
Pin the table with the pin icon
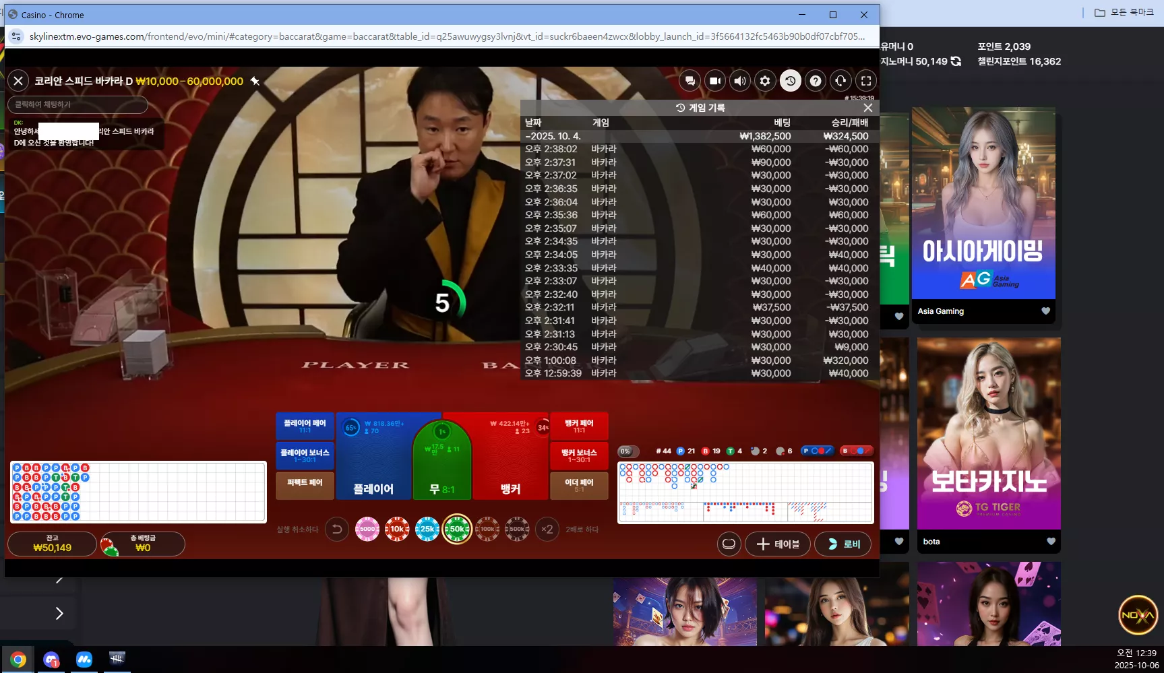click(x=255, y=81)
